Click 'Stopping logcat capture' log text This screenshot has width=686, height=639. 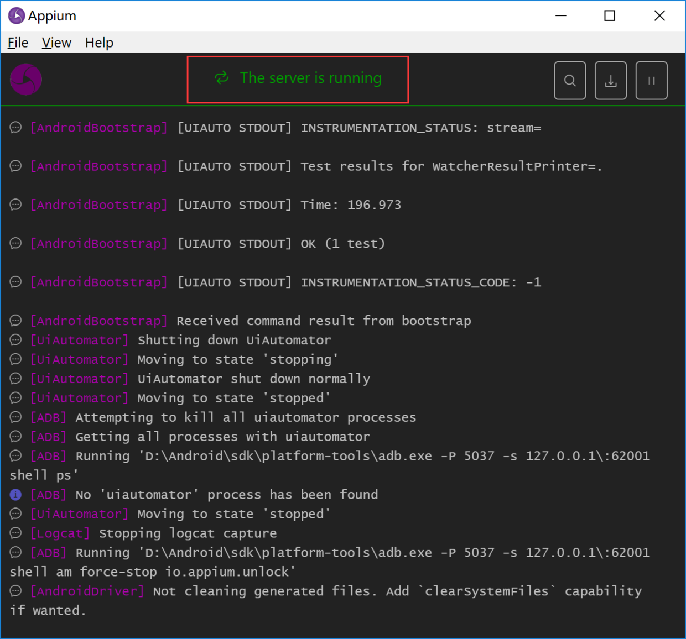pos(188,534)
